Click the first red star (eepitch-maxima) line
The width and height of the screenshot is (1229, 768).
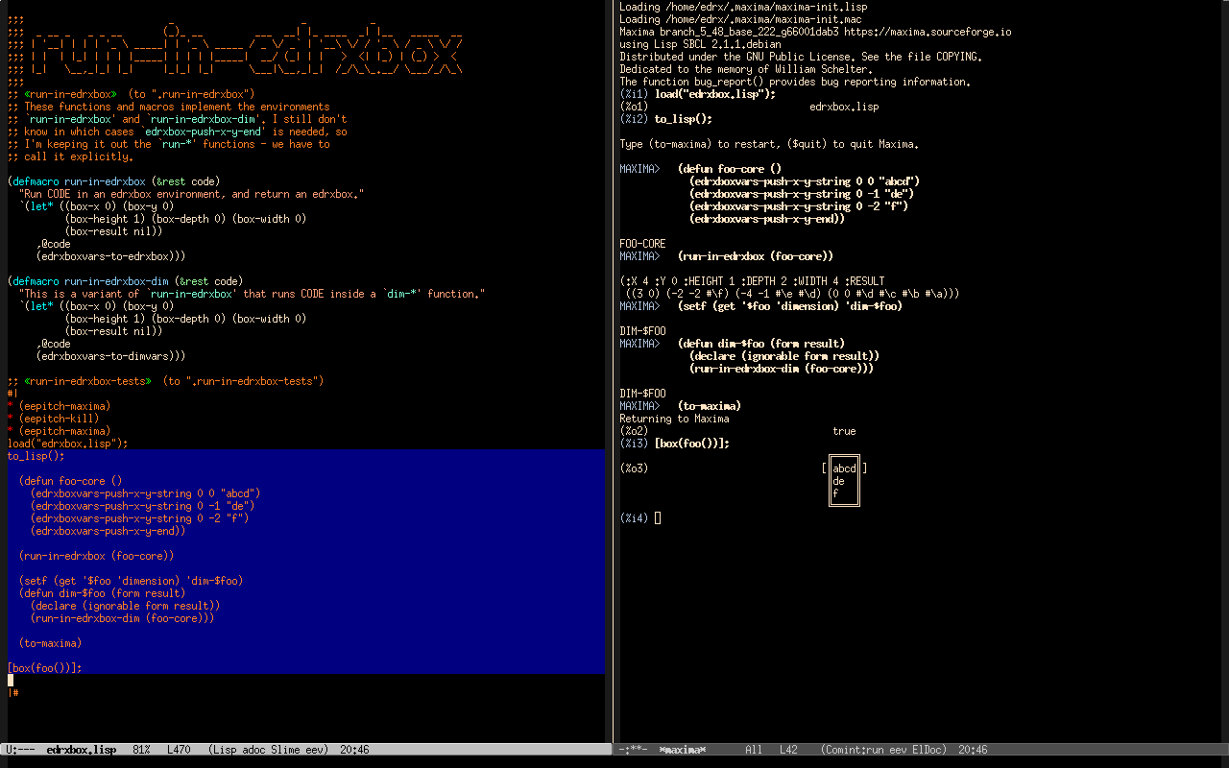coord(63,406)
